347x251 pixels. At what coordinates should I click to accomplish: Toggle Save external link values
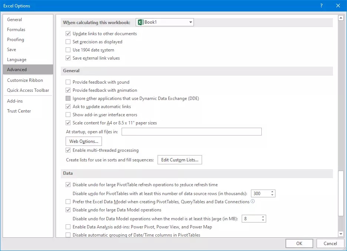pyautogui.click(x=68, y=58)
